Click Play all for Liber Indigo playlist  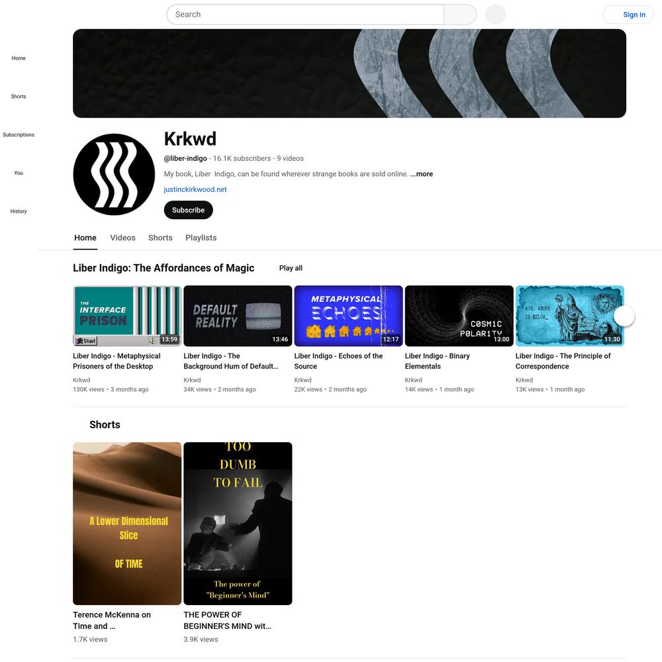pos(291,268)
